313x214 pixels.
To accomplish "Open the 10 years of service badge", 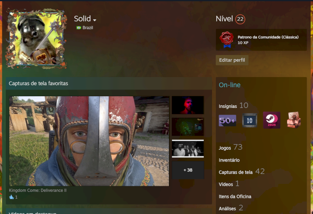I will (x=250, y=120).
